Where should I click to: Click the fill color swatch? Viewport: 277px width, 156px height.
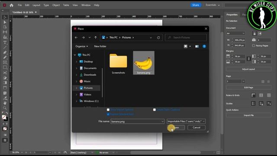pos(4,117)
